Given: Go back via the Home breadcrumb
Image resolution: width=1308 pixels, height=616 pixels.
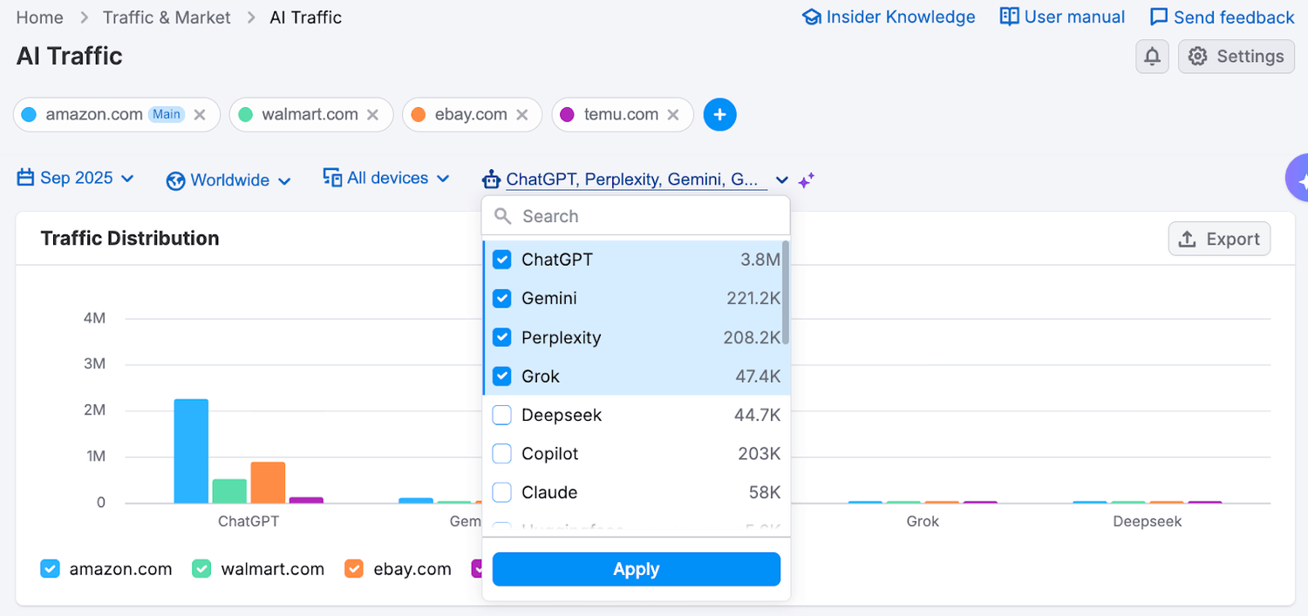Looking at the screenshot, I should click(x=39, y=17).
